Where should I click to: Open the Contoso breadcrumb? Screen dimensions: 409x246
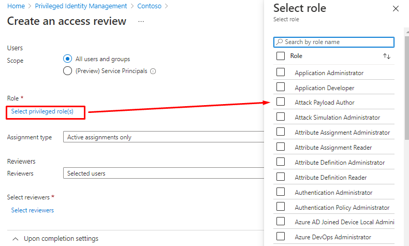150,6
